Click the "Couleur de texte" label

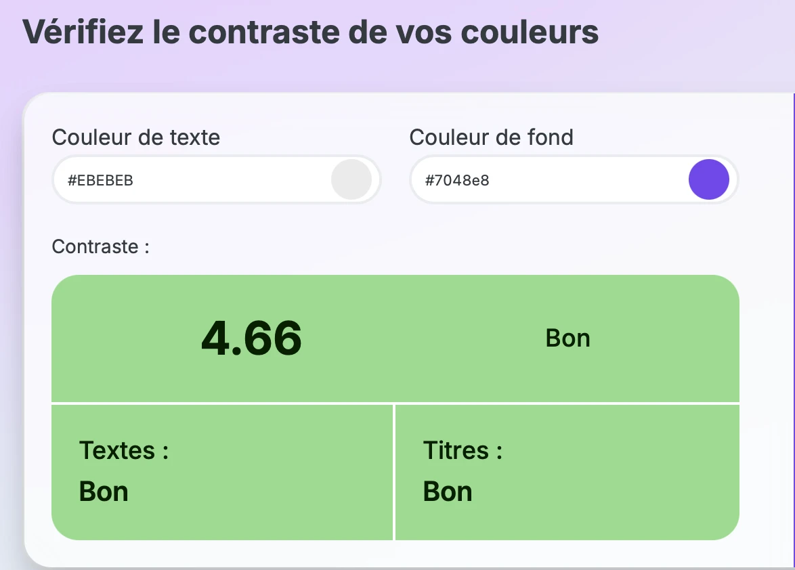tap(136, 137)
